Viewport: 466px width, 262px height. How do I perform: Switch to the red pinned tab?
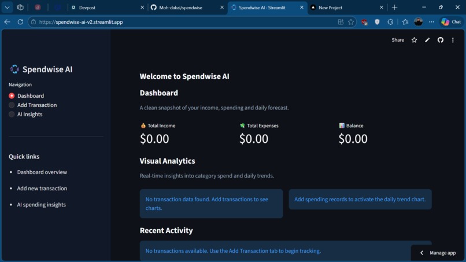pyautogui.click(x=38, y=8)
